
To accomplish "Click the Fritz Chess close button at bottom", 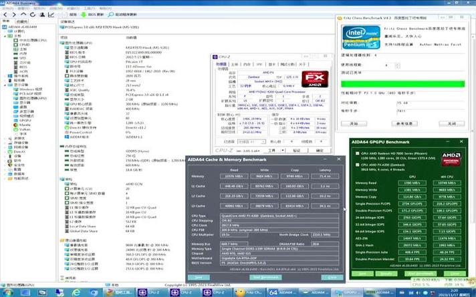I will click(452, 123).
